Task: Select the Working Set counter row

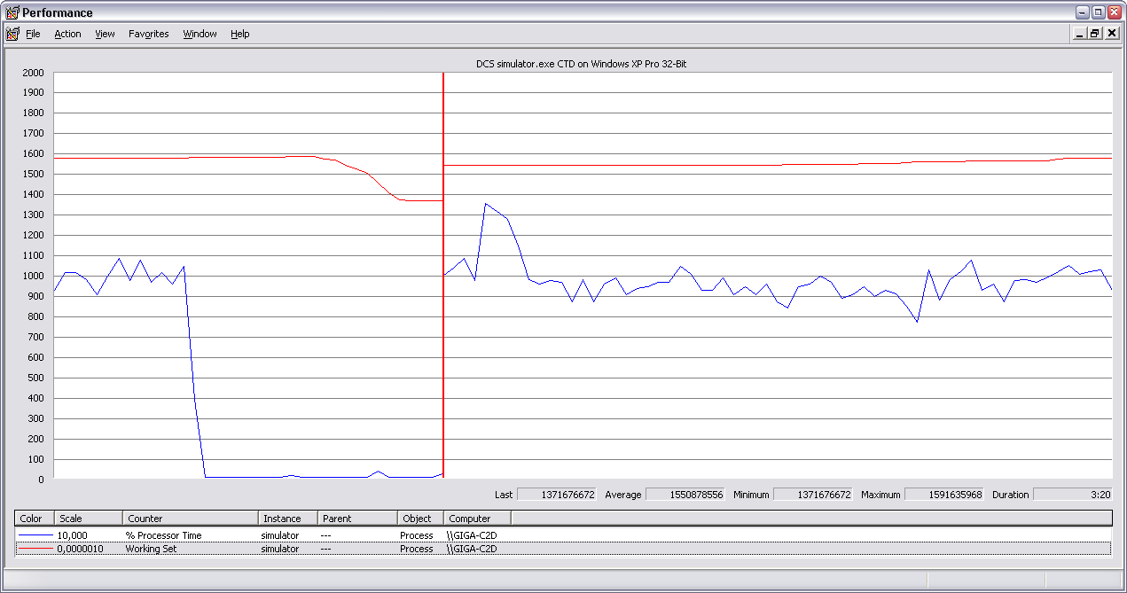Action: click(x=563, y=549)
